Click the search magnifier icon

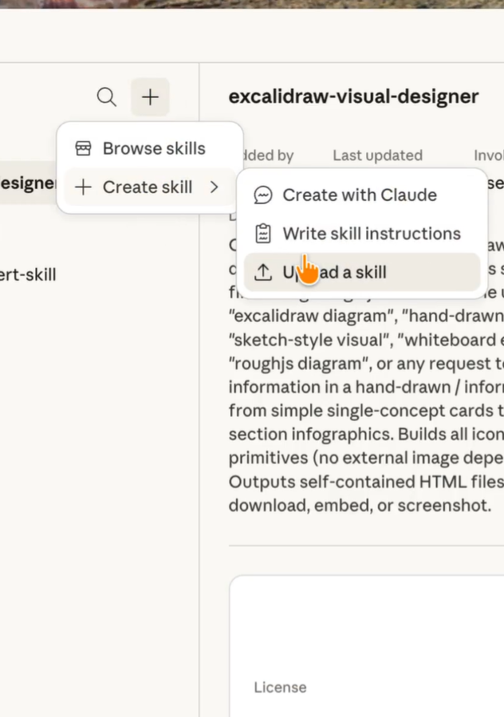coord(107,97)
